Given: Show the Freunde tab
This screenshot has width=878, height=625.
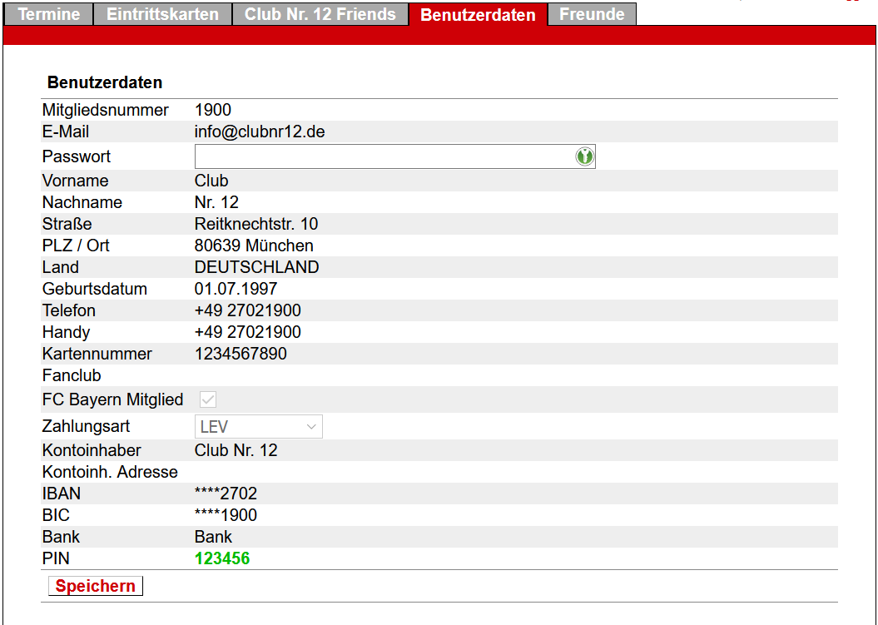Looking at the screenshot, I should [x=592, y=14].
